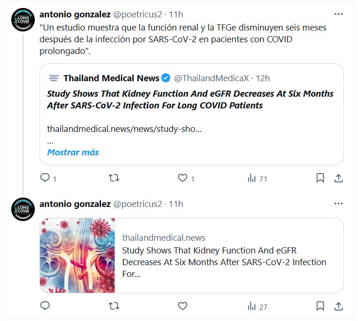The height and width of the screenshot is (321, 358).
Task: Share the second tweet
Action: 338,306
